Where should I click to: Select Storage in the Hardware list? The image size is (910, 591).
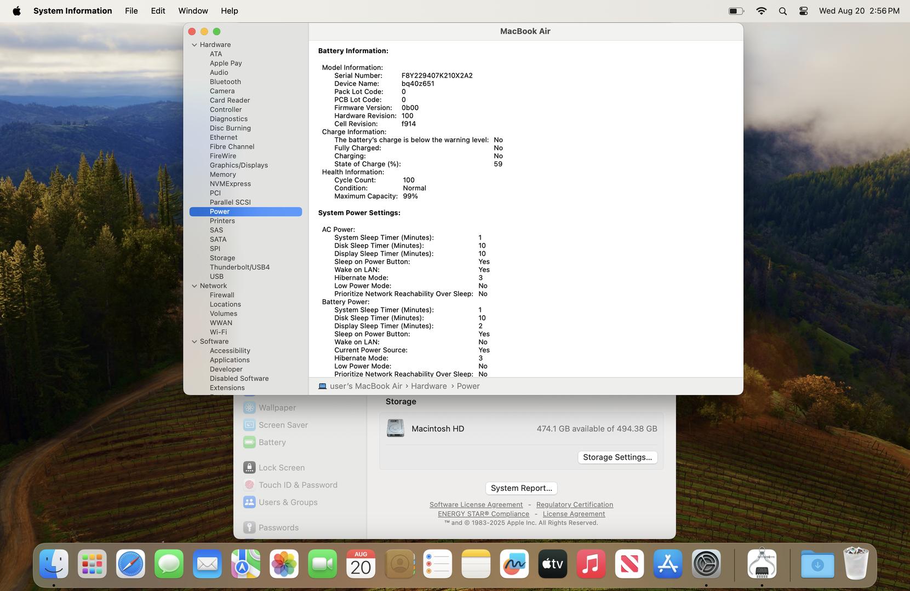pyautogui.click(x=222, y=258)
